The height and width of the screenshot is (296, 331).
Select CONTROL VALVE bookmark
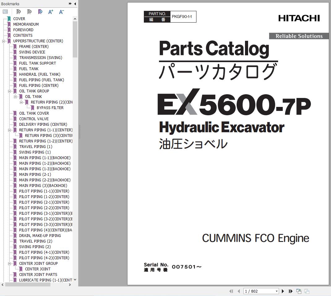[x=34, y=119]
